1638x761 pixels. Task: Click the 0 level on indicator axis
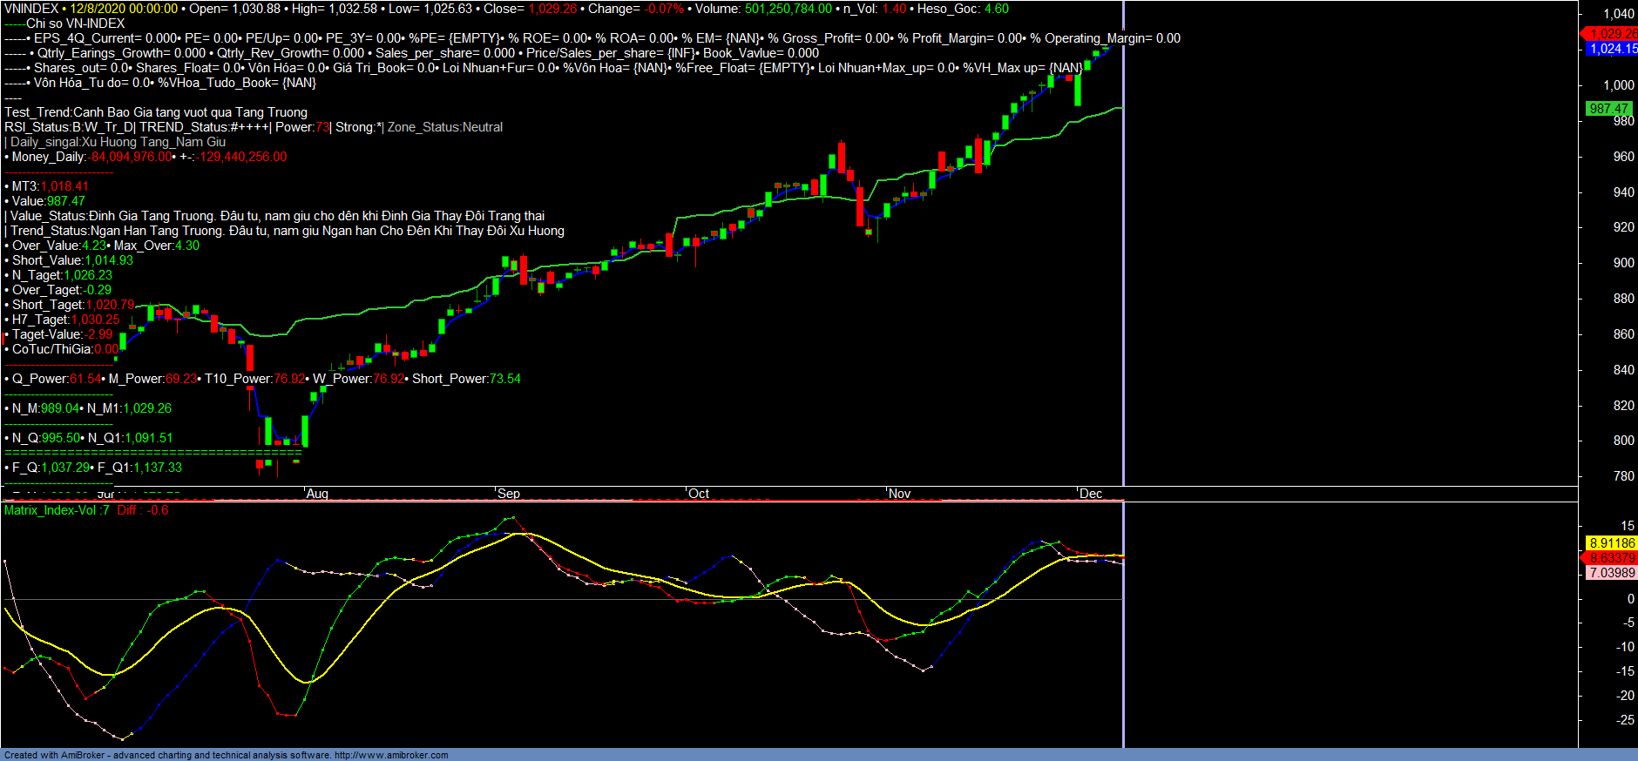point(1630,599)
